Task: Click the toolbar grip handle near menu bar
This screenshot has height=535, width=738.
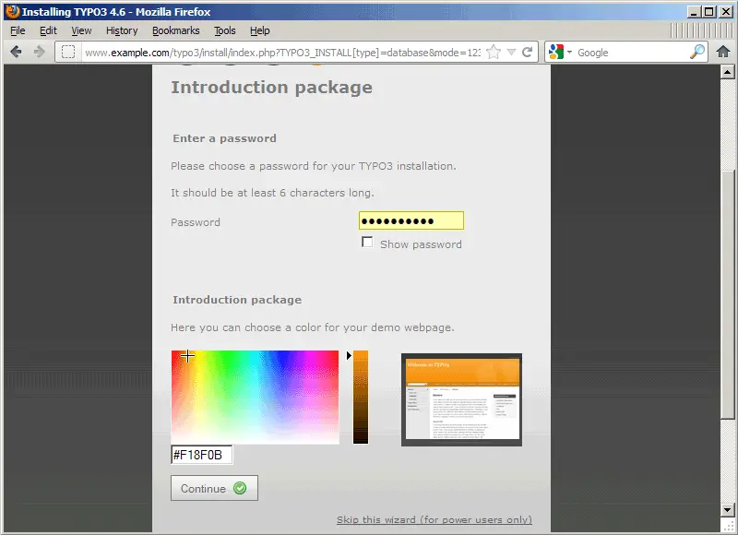Action: click(x=701, y=30)
